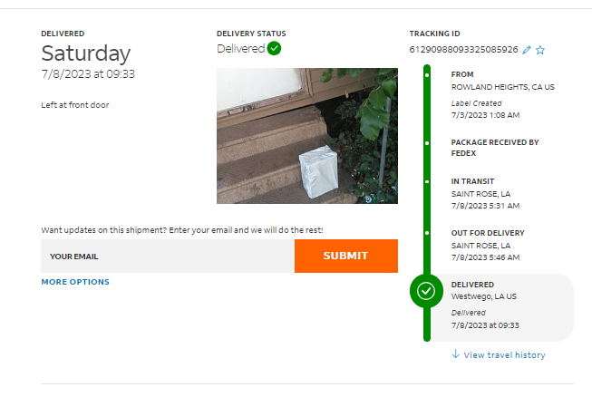The height and width of the screenshot is (397, 592).
Task: Click the pencil edit icon beside tracking ID
Action: tap(528, 50)
